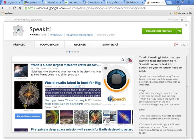
Task: Click the email share icon under the Higgs headline
Action: tap(84, 87)
